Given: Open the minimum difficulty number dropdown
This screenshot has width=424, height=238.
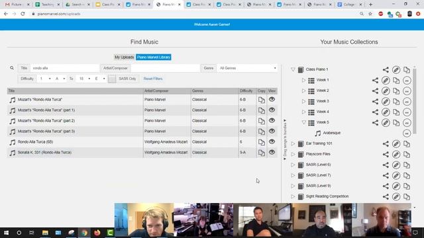Looking at the screenshot, I should click(x=45, y=79).
